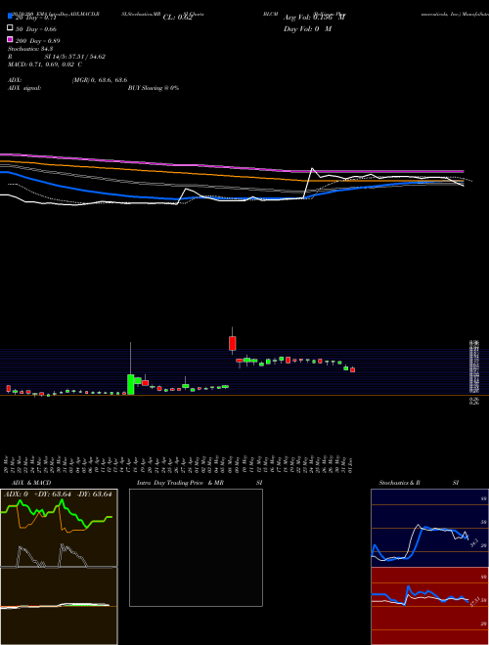Click the magenta 200 Day EMA legend swatch
This screenshot has height=645, width=489.
pyautogui.click(x=10, y=39)
